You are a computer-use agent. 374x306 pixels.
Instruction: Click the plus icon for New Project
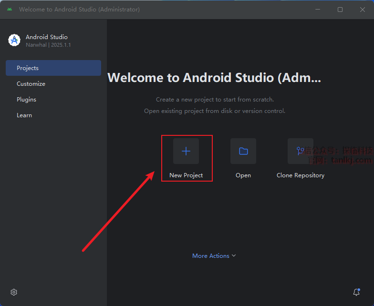tap(186, 151)
